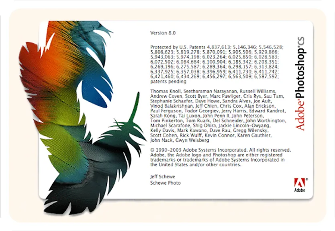Select Thomas Knoll in the credits

pyautogui.click(x=164, y=91)
